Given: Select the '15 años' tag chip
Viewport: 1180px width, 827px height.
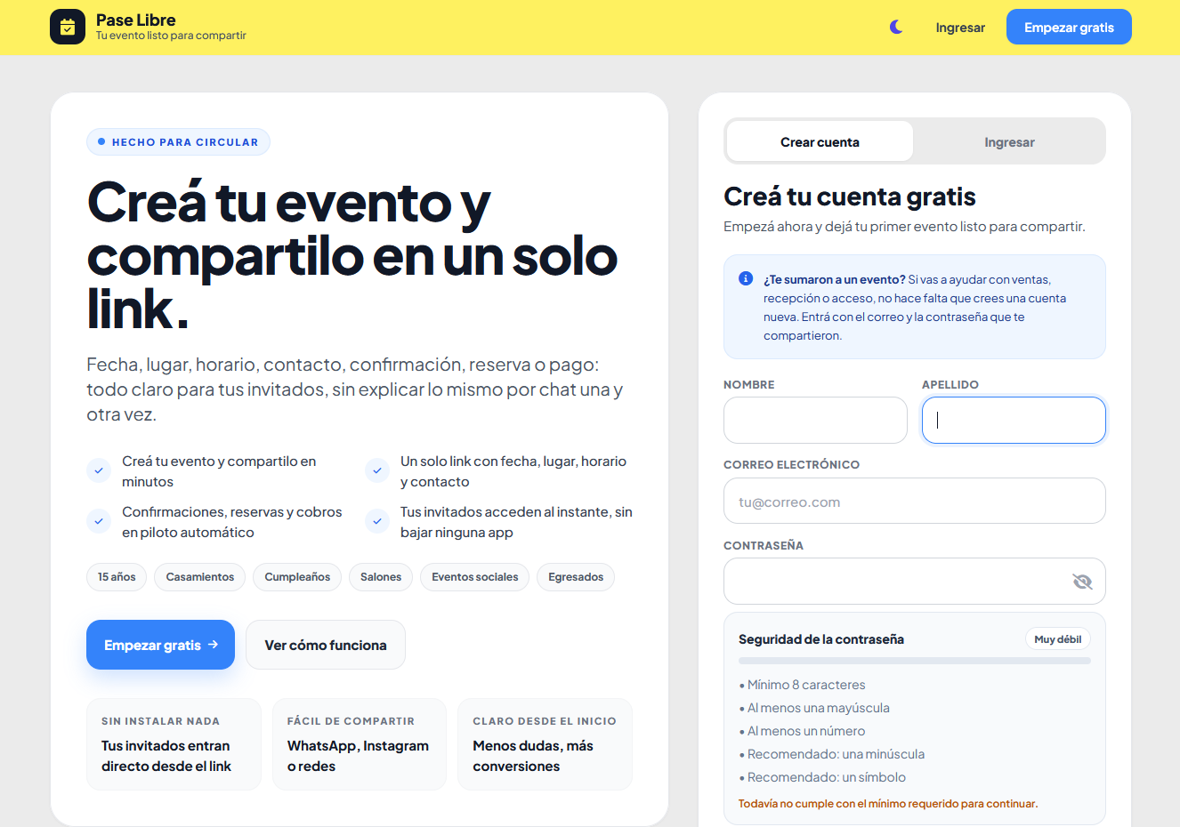Looking at the screenshot, I should click(117, 577).
